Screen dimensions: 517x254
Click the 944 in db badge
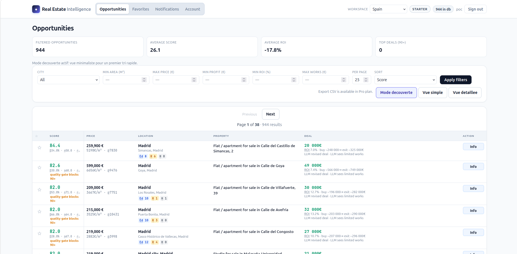pos(443,9)
